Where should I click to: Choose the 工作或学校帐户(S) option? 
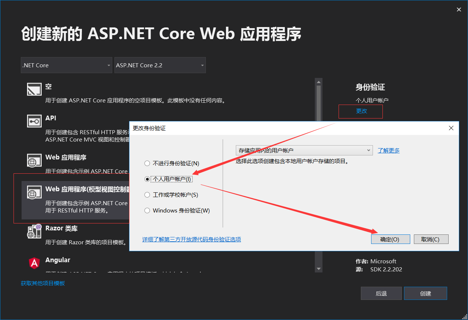tap(147, 195)
